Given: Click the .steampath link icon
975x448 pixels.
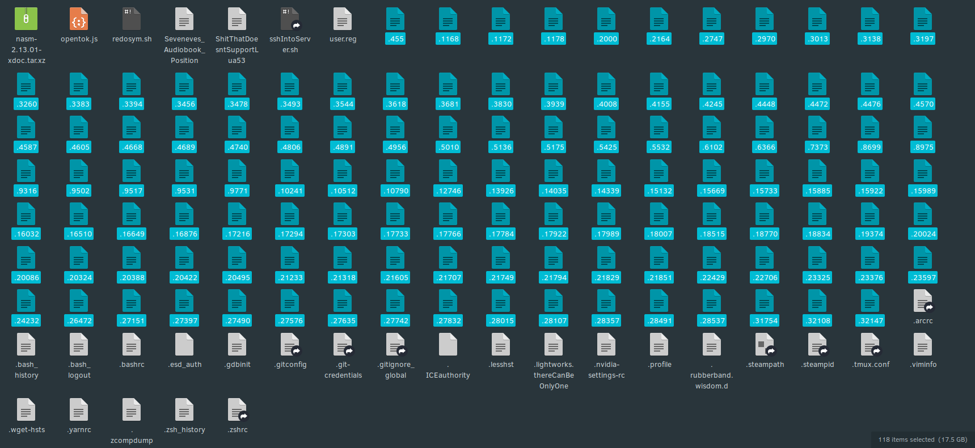Looking at the screenshot, I should click(765, 344).
